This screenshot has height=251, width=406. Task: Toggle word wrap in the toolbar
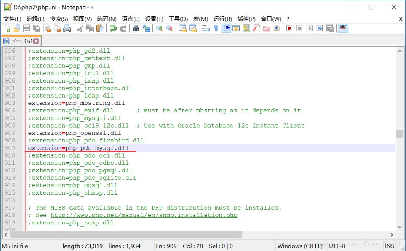[206, 28]
